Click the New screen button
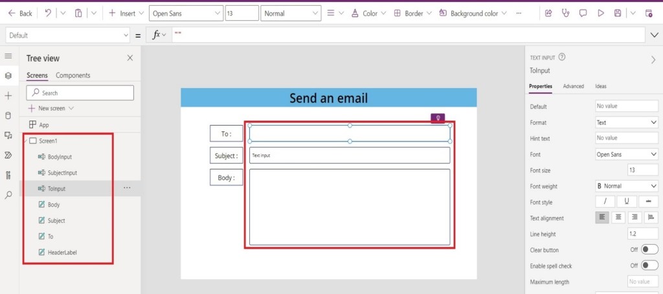Image resolution: width=663 pixels, height=294 pixels. point(51,108)
